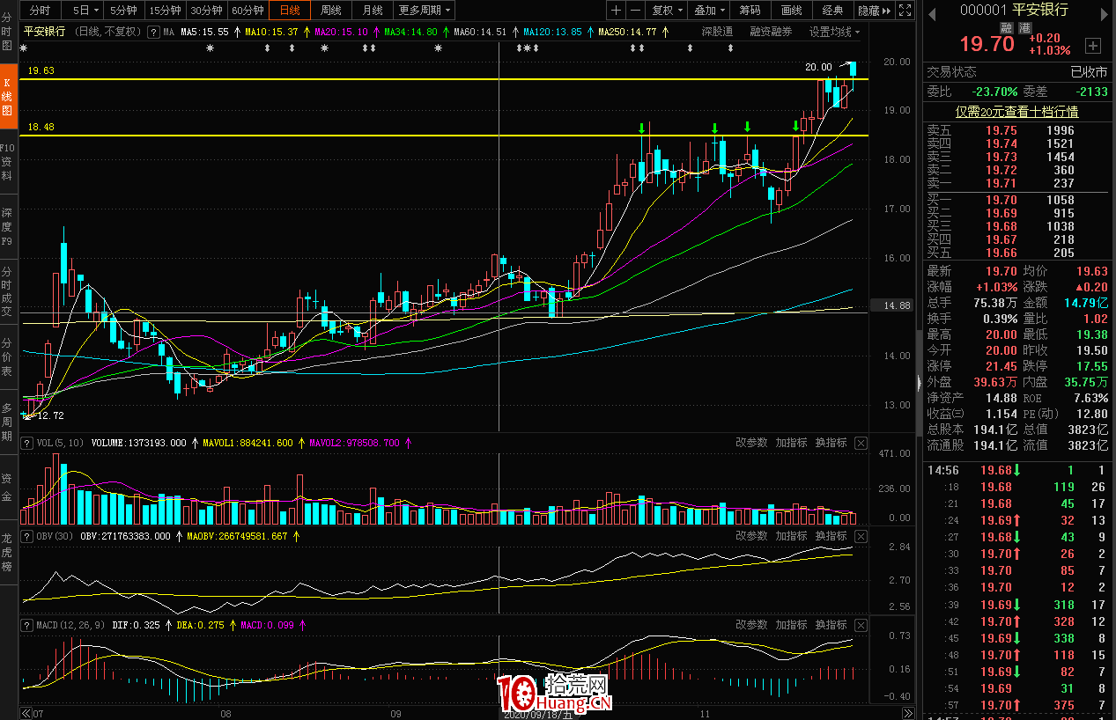Click 仅需20元查看十档行情 link
This screenshot has height=720, width=1116.
1016,112
